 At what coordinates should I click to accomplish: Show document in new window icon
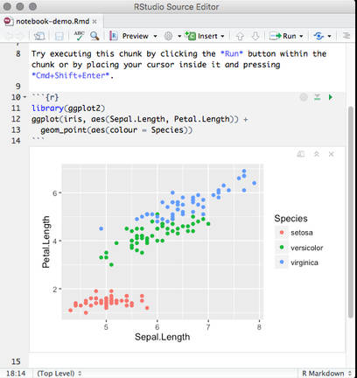[x=39, y=36]
